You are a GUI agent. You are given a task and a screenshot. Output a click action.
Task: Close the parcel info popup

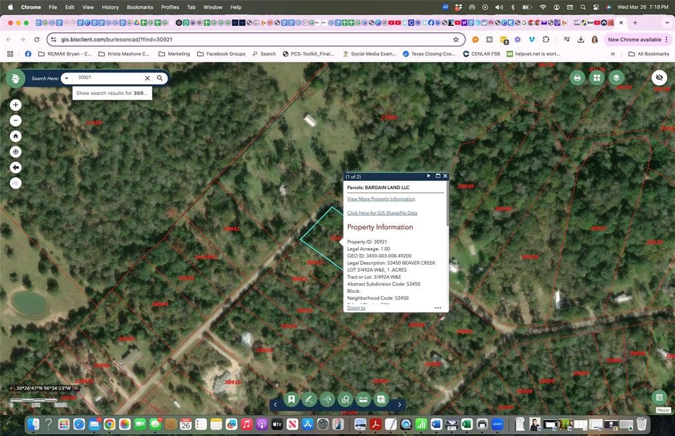(x=445, y=175)
